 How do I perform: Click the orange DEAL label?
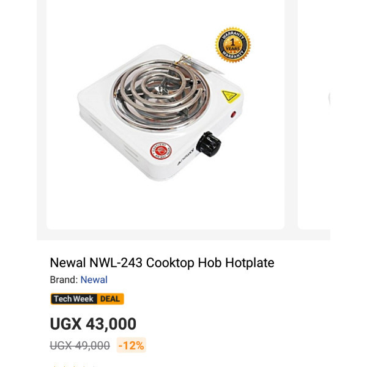click(x=110, y=299)
